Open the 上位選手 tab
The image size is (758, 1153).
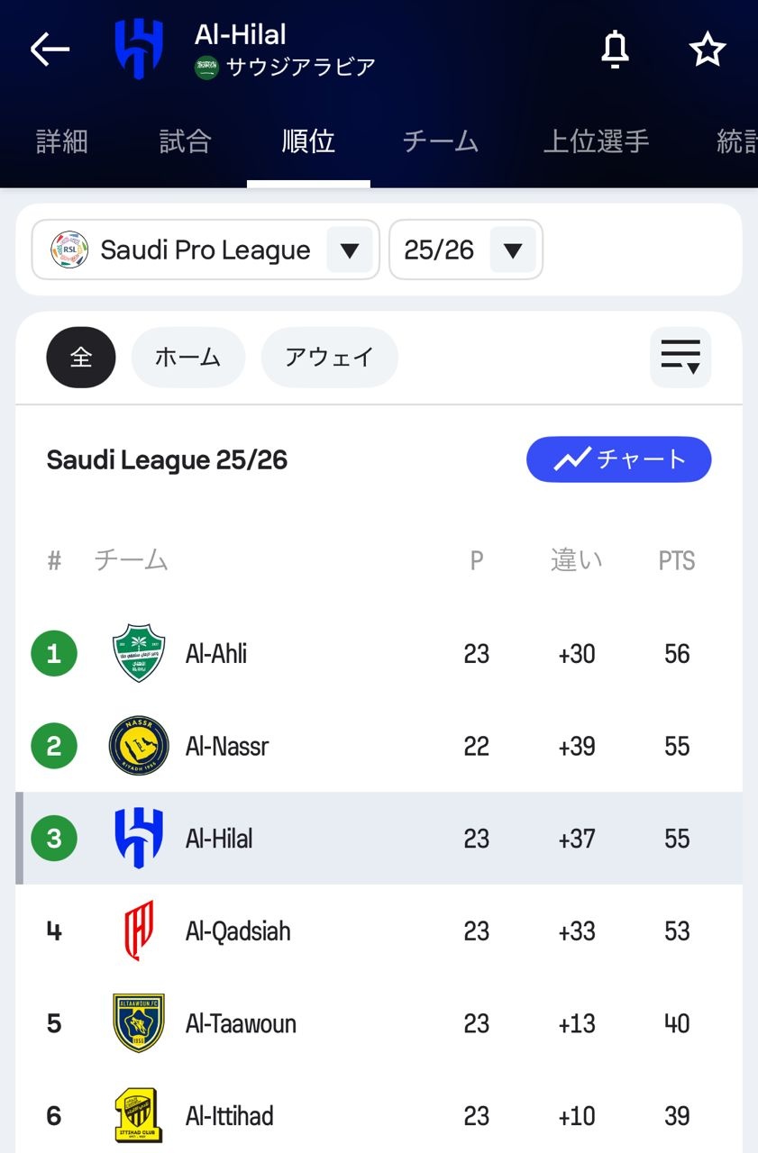pyautogui.click(x=596, y=141)
